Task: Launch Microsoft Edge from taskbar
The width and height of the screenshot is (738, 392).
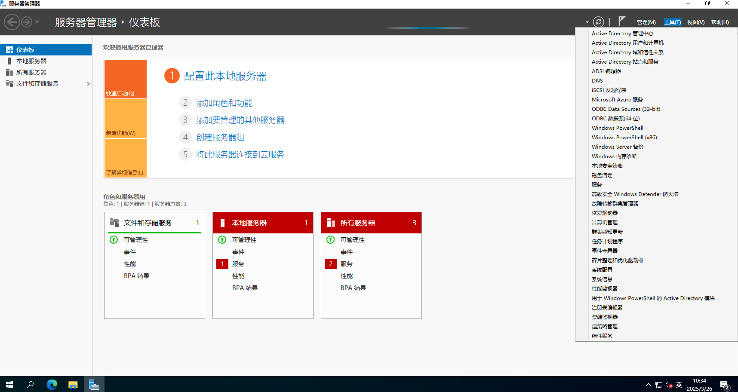Action: pos(52,384)
